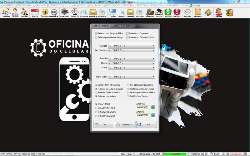Screen dimensions: 250x156
Task: Open the CADASTROS menu
Action: tap(7, 5)
